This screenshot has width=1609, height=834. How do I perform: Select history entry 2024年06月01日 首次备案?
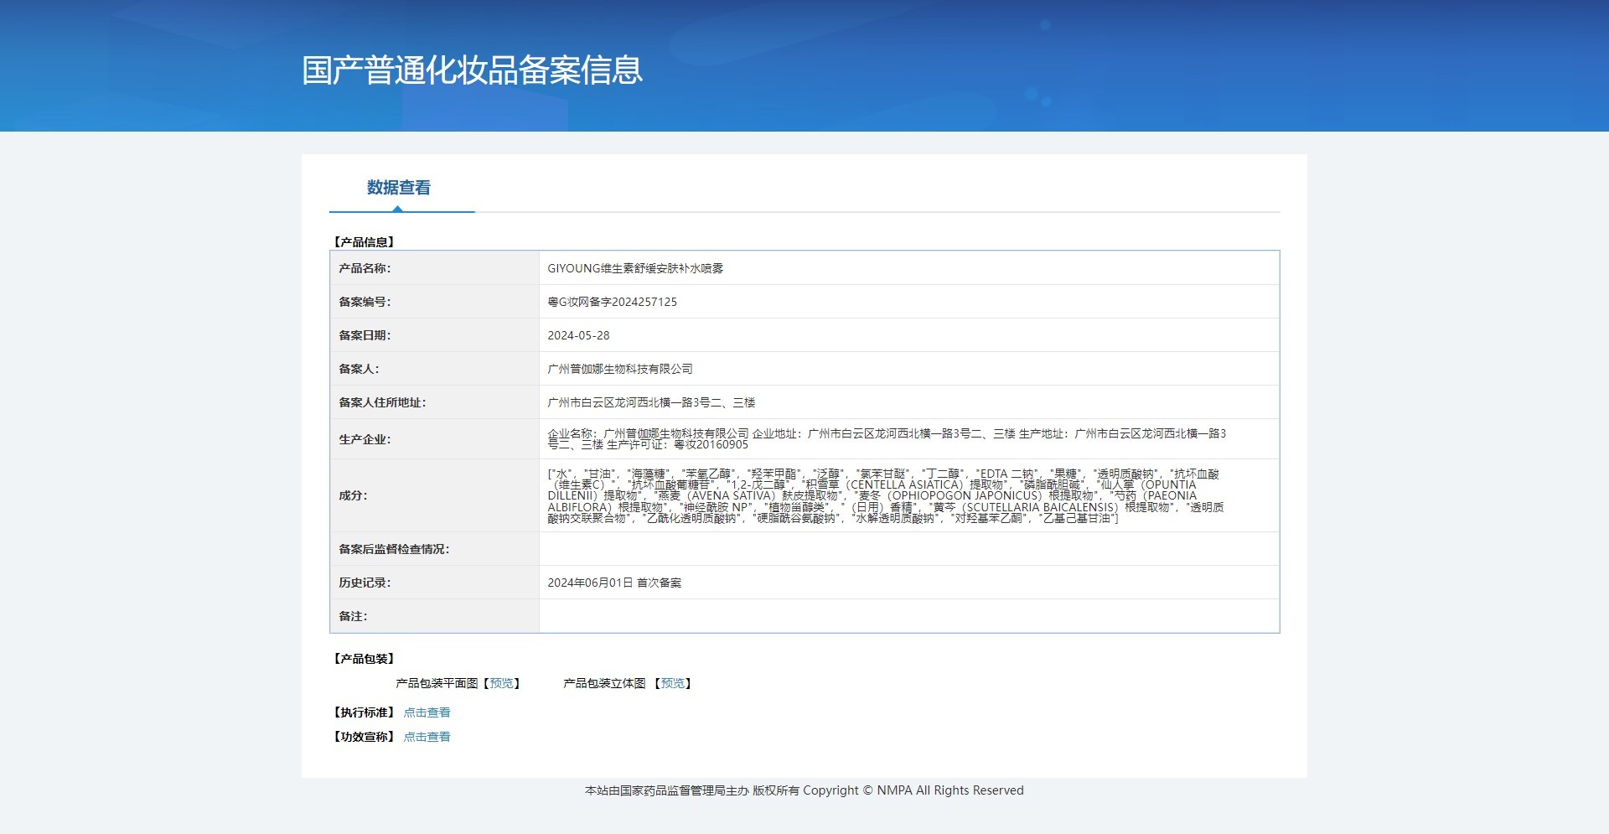point(614,583)
